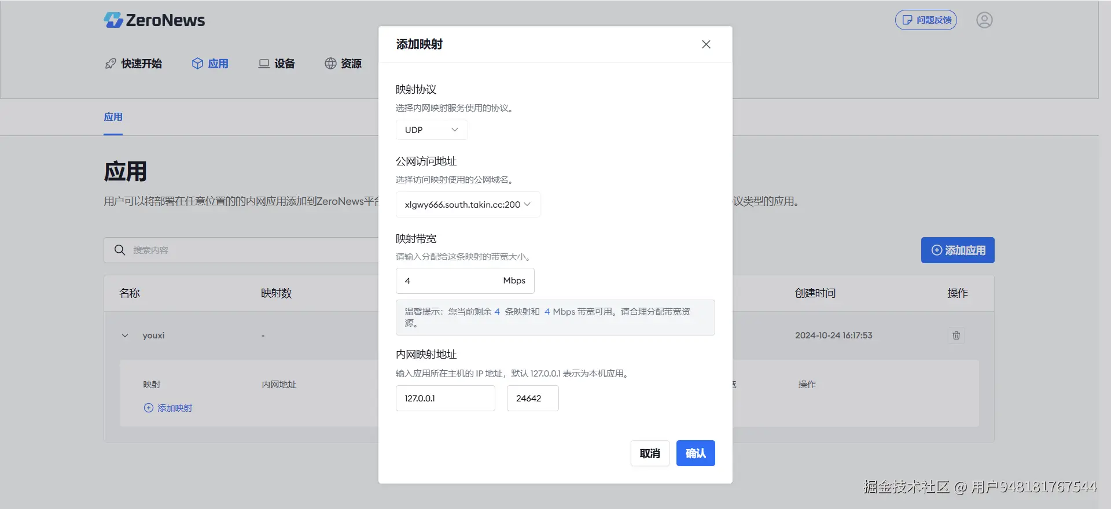Click the 映射数 column header
Viewport: 1111px width, 509px height.
[276, 293]
